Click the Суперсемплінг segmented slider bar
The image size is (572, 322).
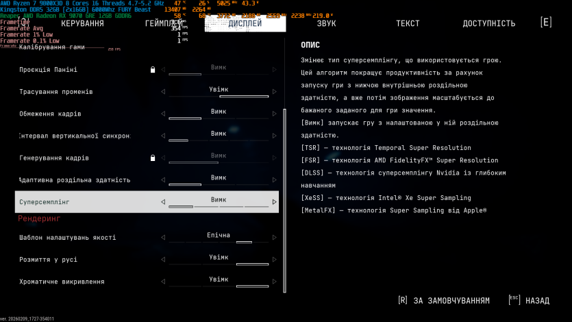[x=219, y=207]
